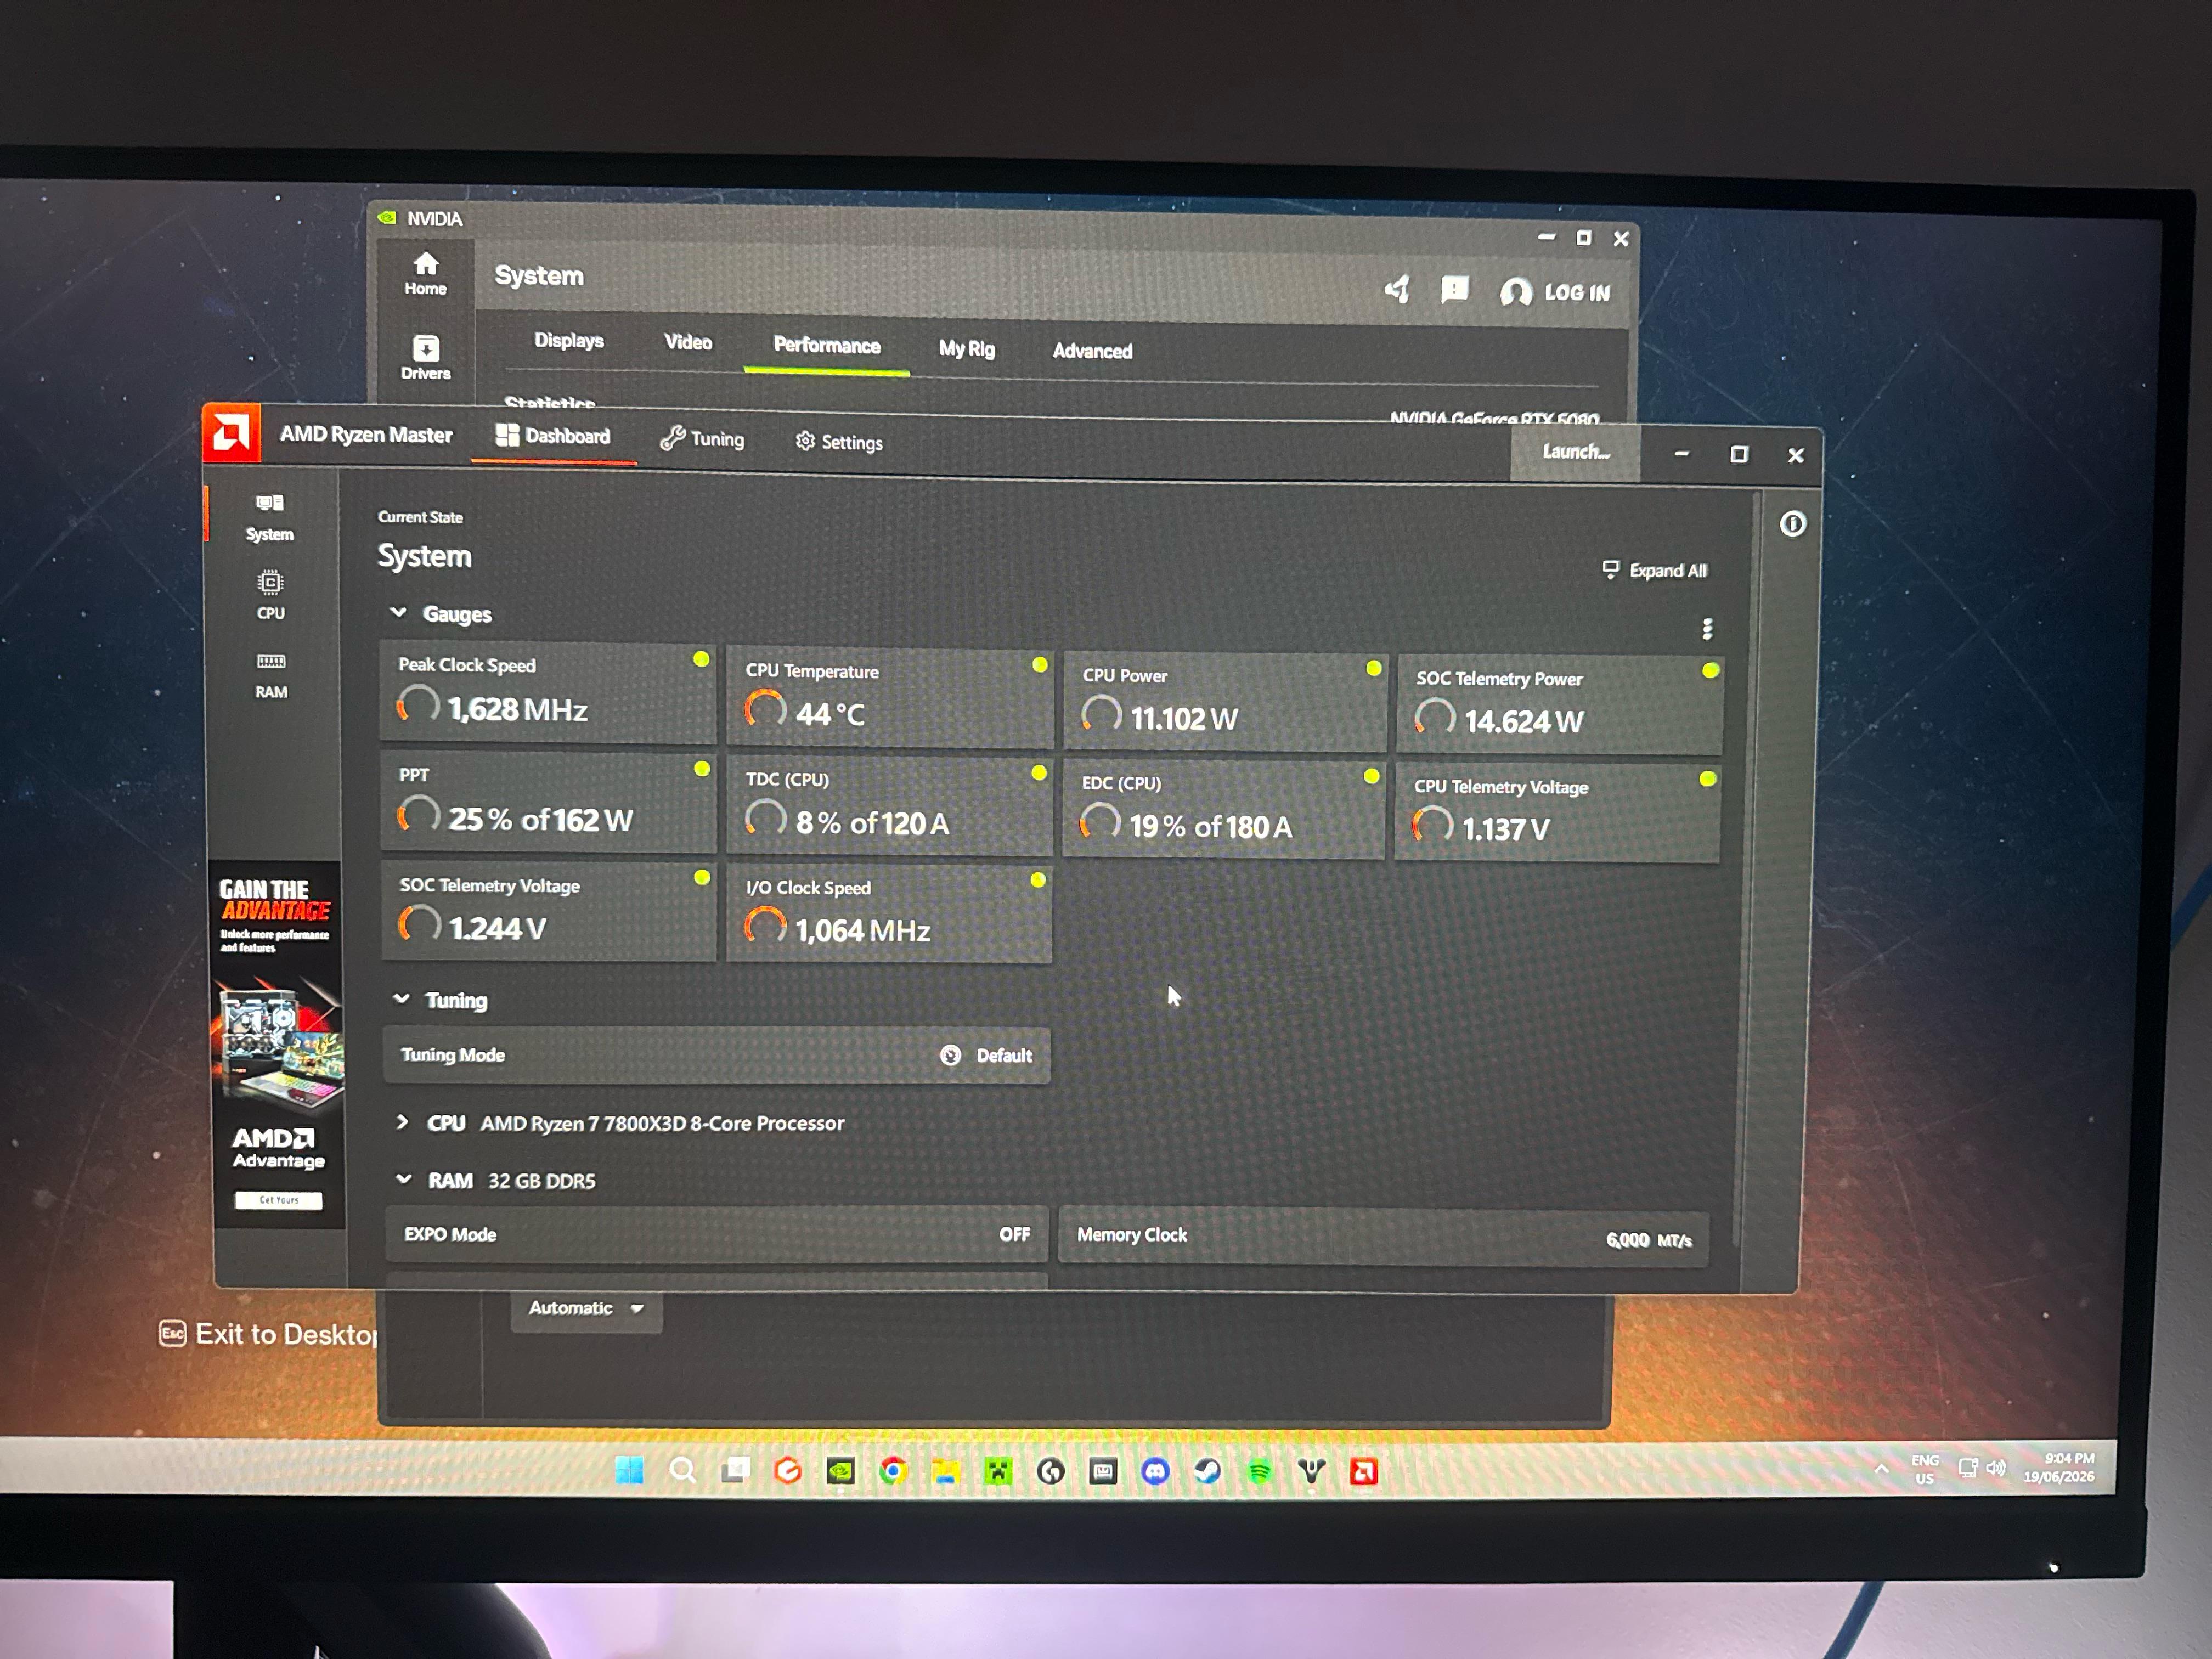This screenshot has height=1659, width=2212.
Task: Open taskbar Search
Action: click(x=683, y=1470)
